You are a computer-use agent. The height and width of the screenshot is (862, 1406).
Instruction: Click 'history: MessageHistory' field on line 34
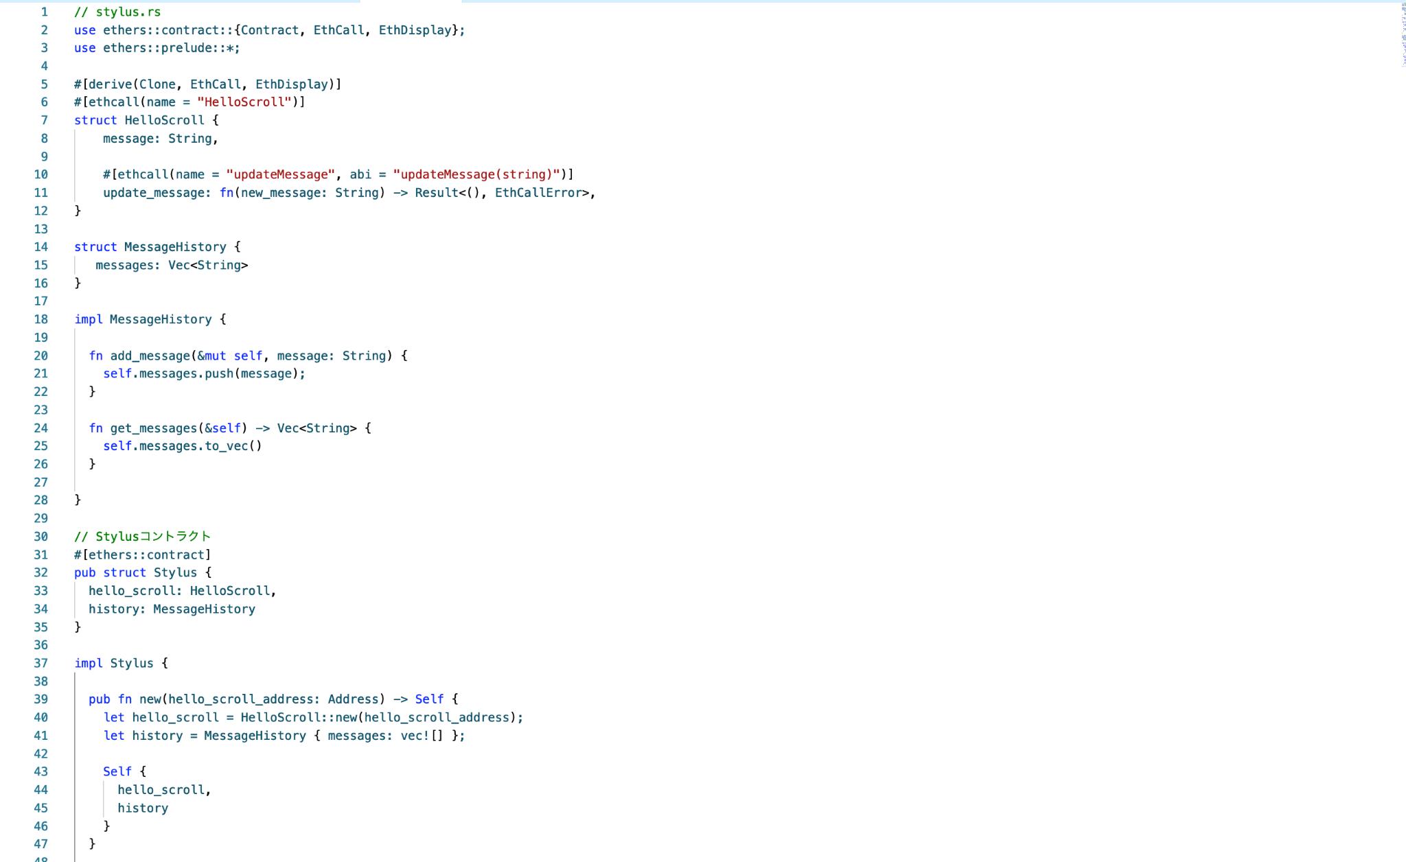click(172, 609)
